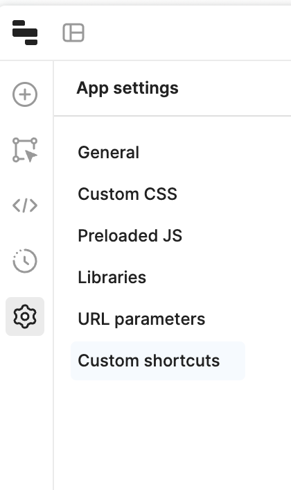The height and width of the screenshot is (490, 291).
Task: Click the settings gear icon
Action: coord(25,316)
